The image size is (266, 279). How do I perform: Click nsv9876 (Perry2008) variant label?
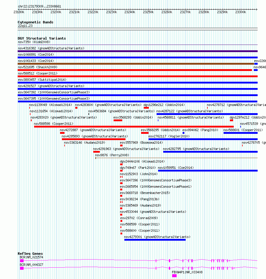tap(112, 155)
